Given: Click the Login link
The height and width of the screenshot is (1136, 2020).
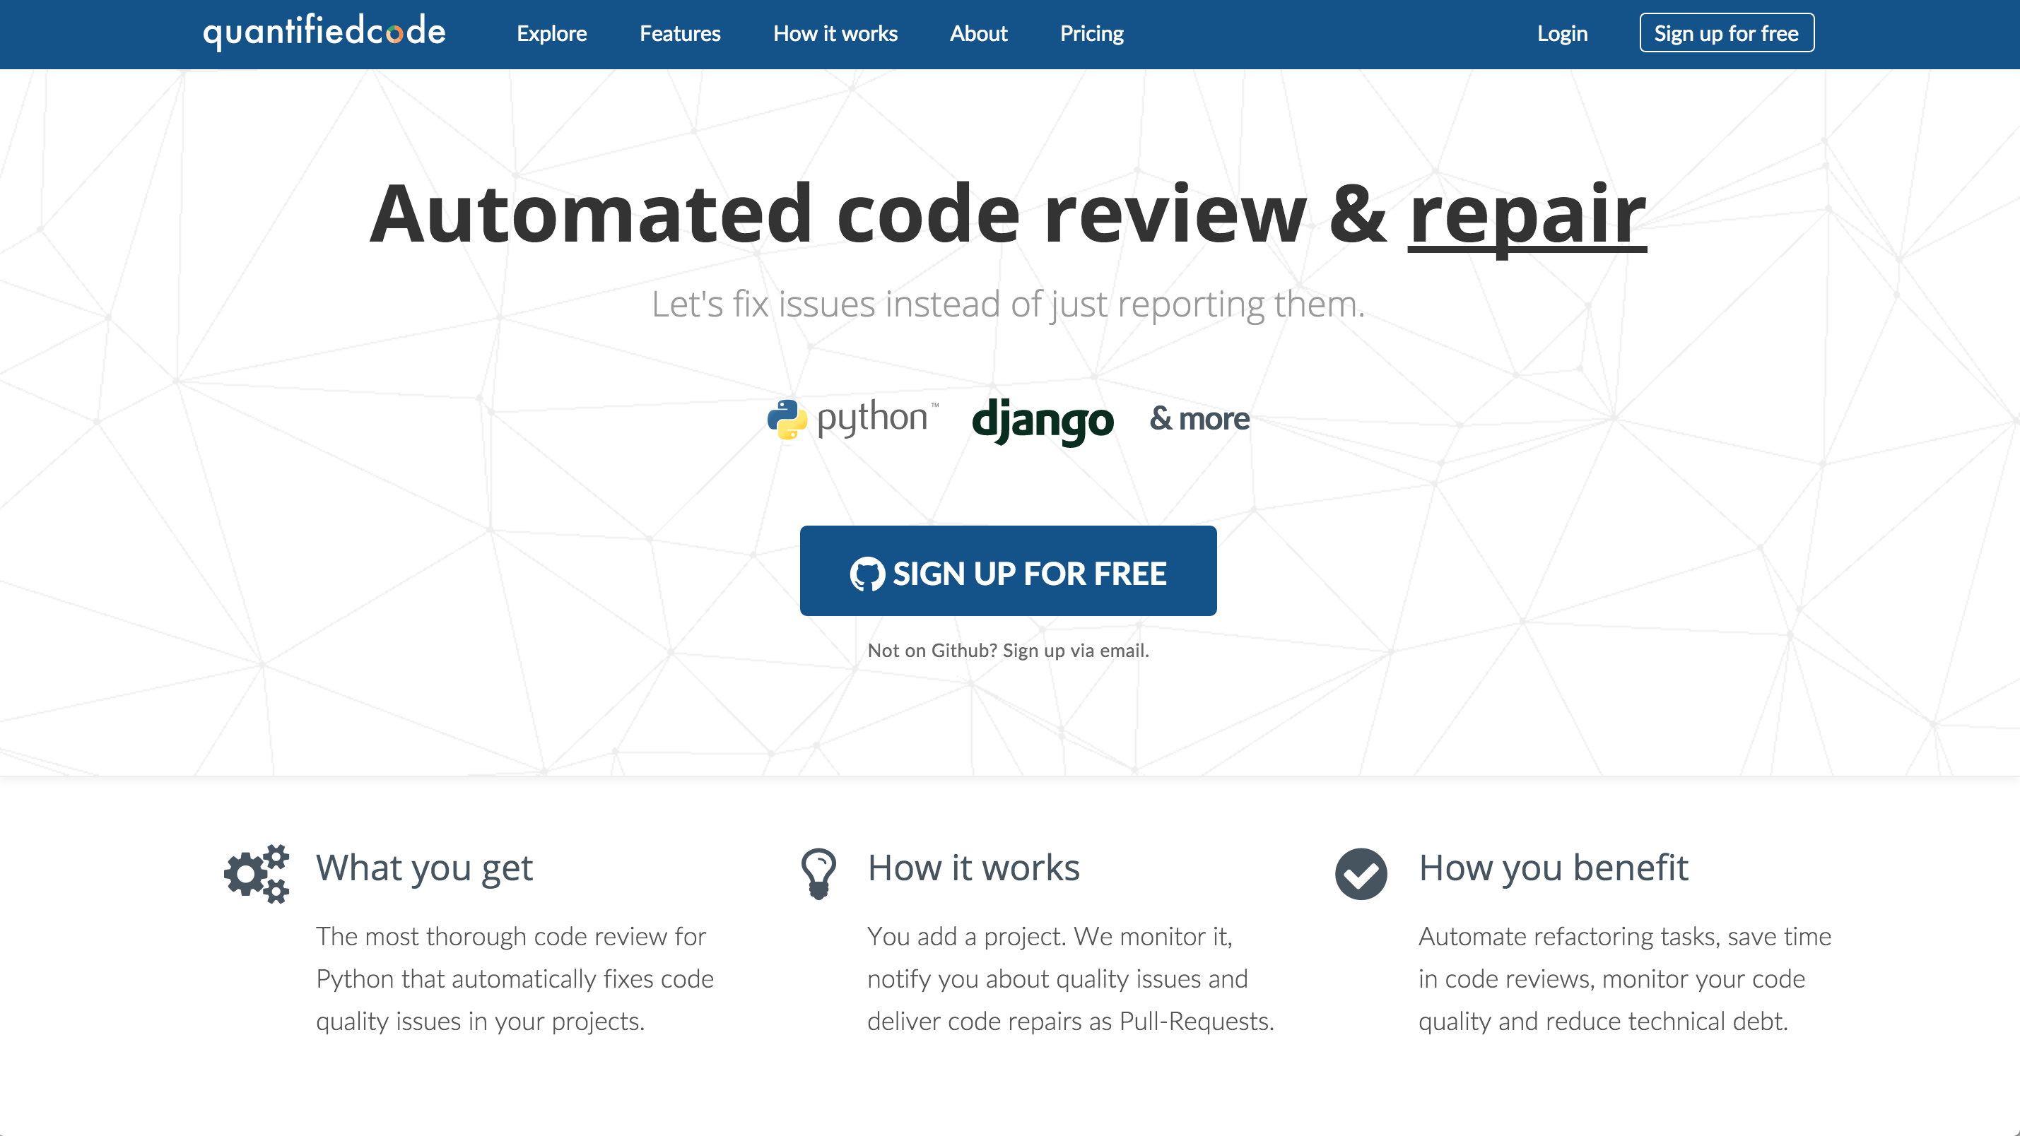Looking at the screenshot, I should point(1562,34).
